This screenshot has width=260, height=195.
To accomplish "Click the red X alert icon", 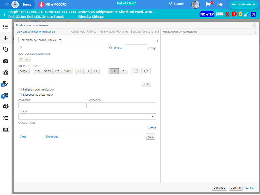I will tap(227, 14).
